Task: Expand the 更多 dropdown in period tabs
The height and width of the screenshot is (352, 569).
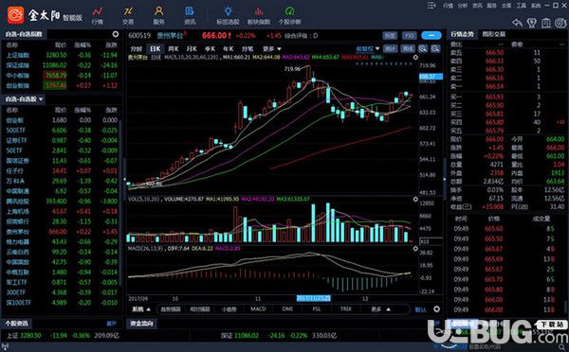Action: click(x=272, y=48)
